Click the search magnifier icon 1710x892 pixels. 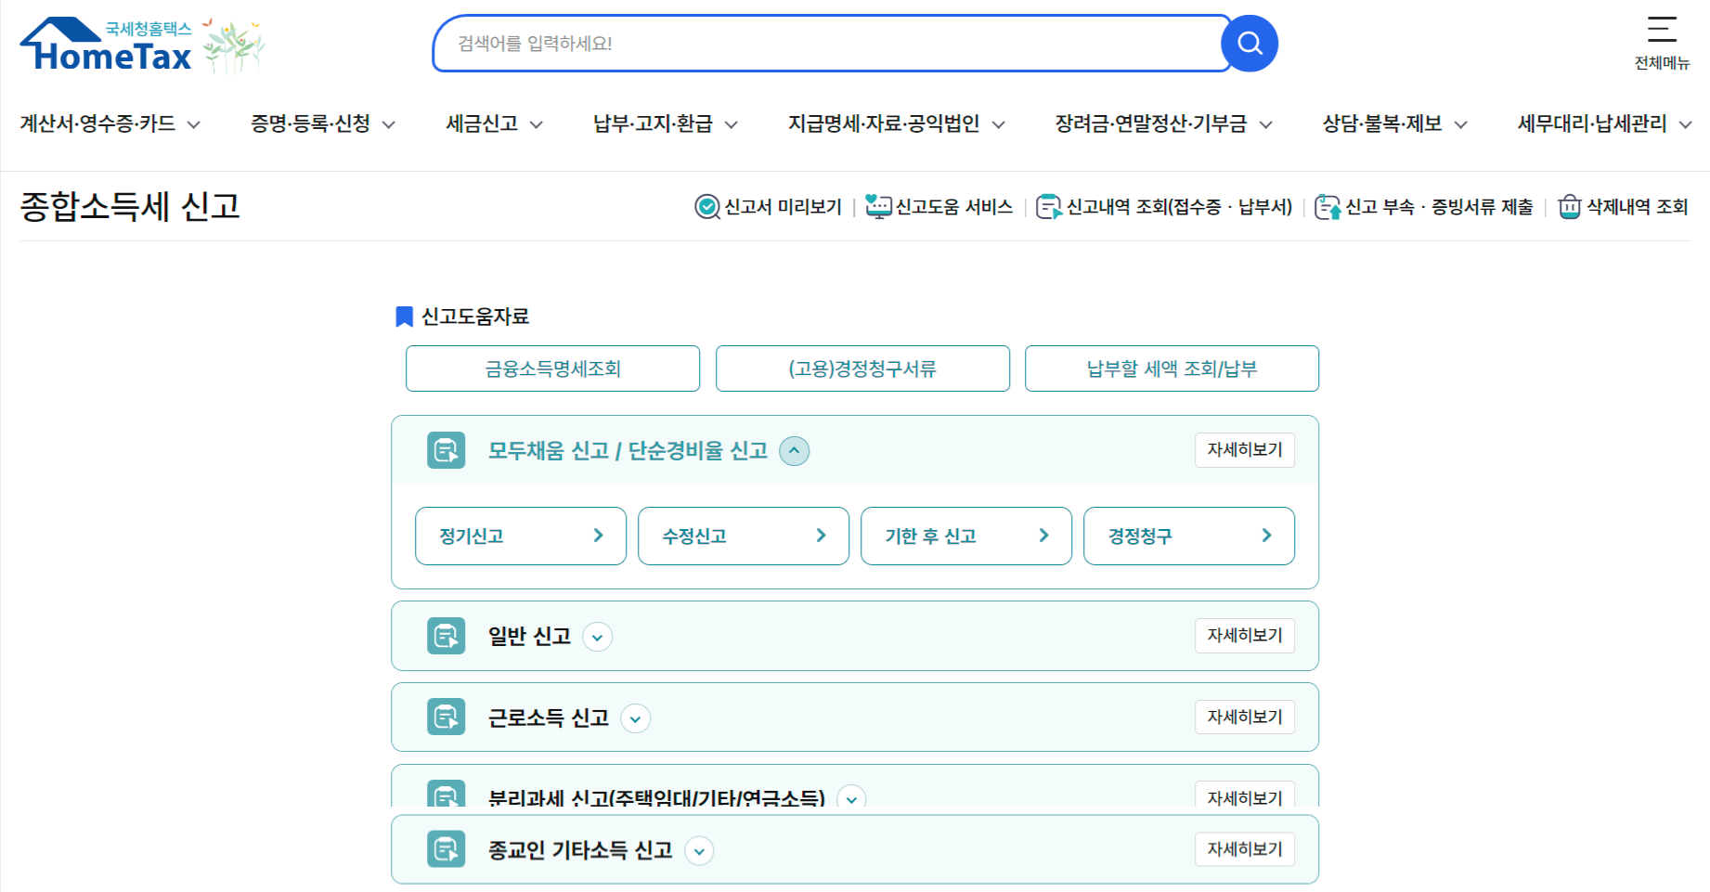1249,42
